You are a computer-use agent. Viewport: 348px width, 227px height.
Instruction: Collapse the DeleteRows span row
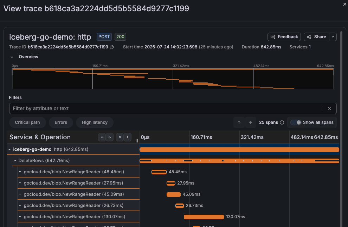[15, 161]
